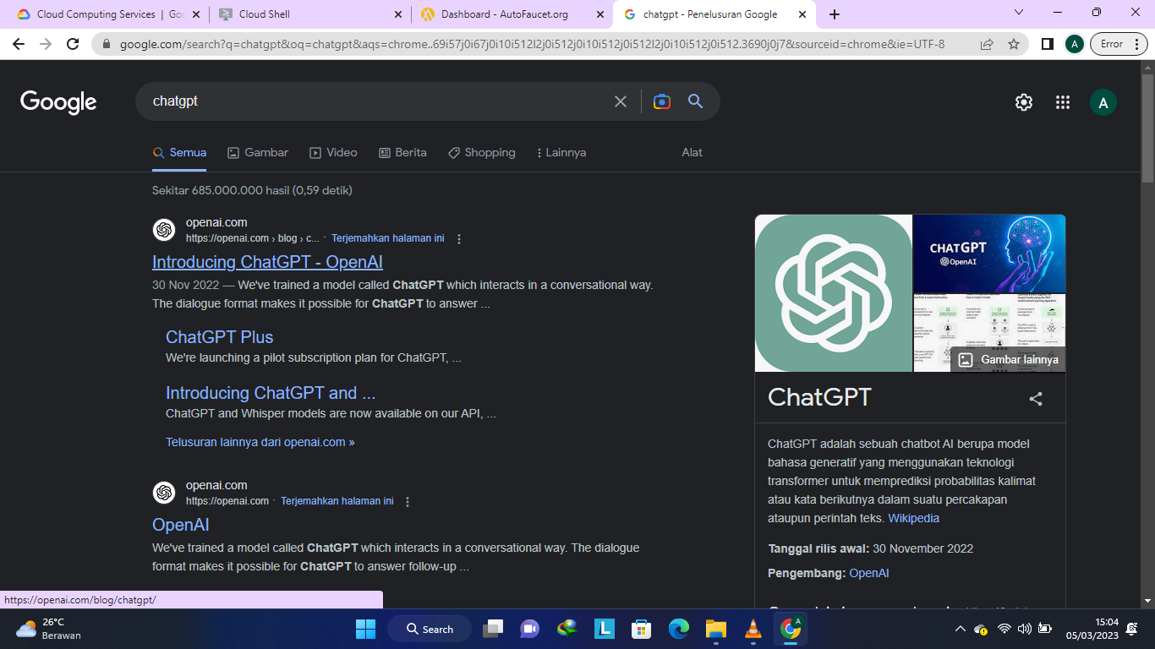Select the Gambar results tab
Screen dimensions: 1155x649
tap(258, 153)
